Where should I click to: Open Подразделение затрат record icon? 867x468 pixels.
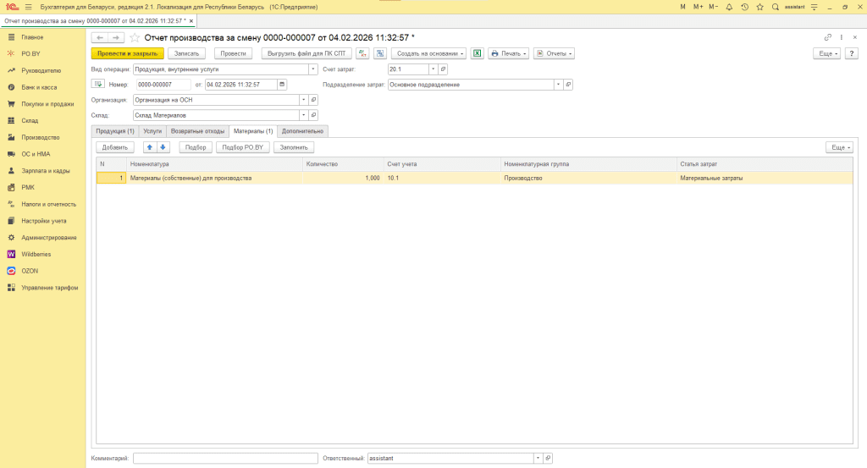tap(568, 85)
